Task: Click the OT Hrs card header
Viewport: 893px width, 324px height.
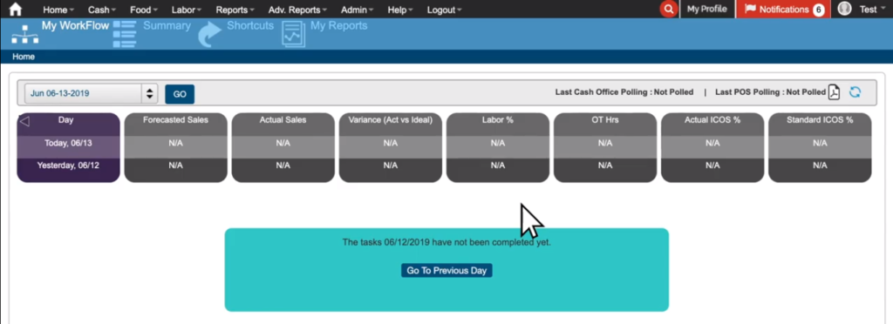Action: point(605,120)
